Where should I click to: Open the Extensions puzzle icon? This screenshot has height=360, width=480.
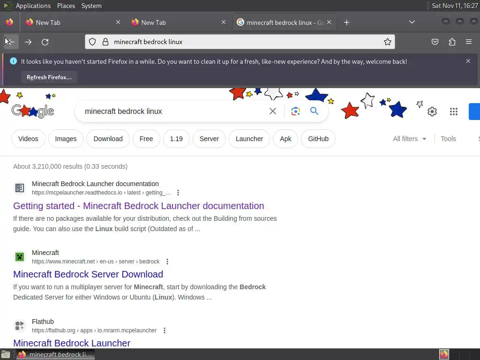pyautogui.click(x=452, y=42)
